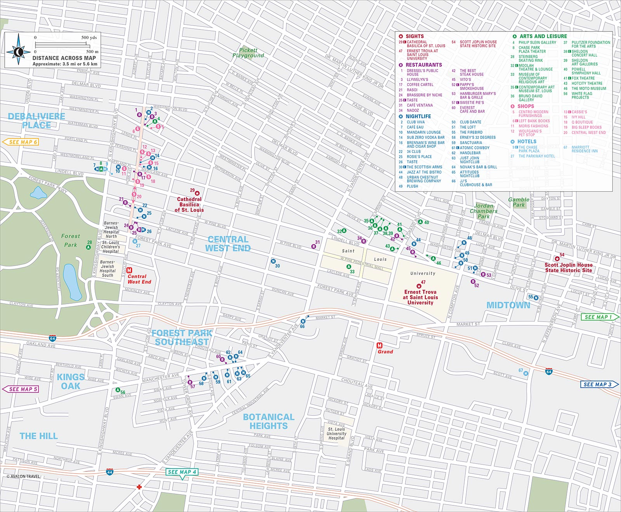Click the Central West End metro station icon
621x512 pixels.
(x=129, y=270)
